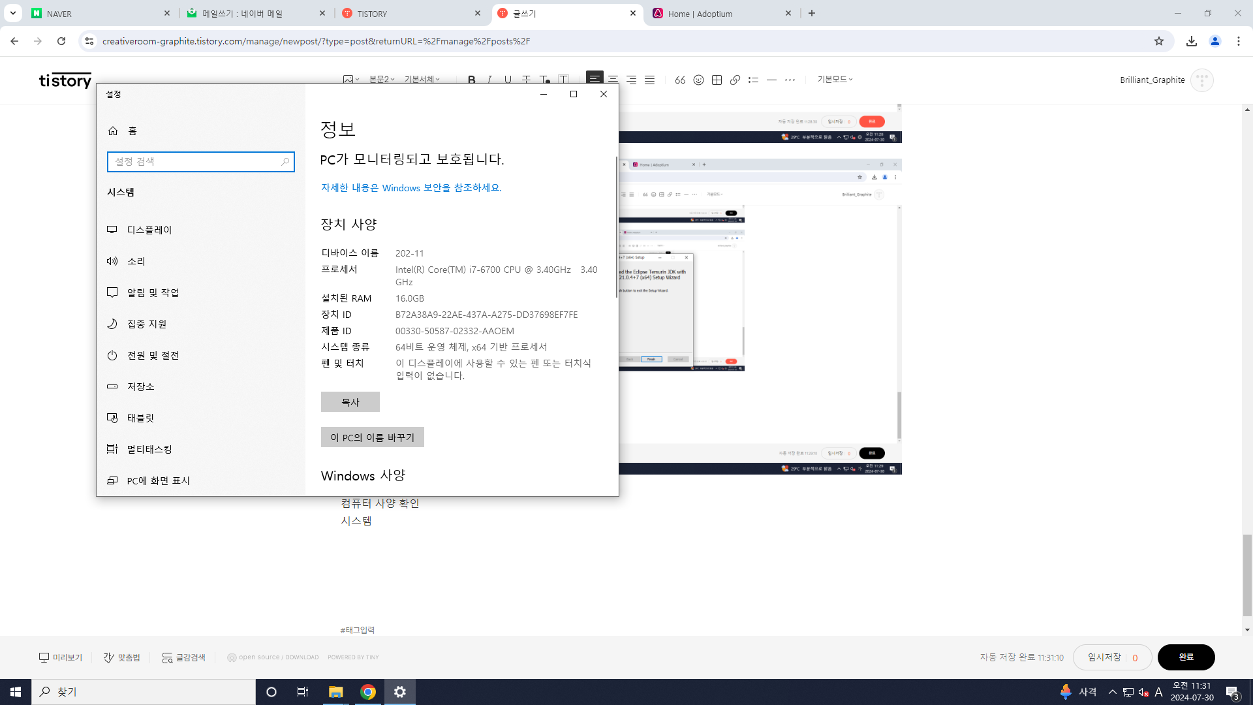Screen dimensions: 1253x705
Task: Open File Explorer from the taskbar
Action: pyautogui.click(x=335, y=692)
